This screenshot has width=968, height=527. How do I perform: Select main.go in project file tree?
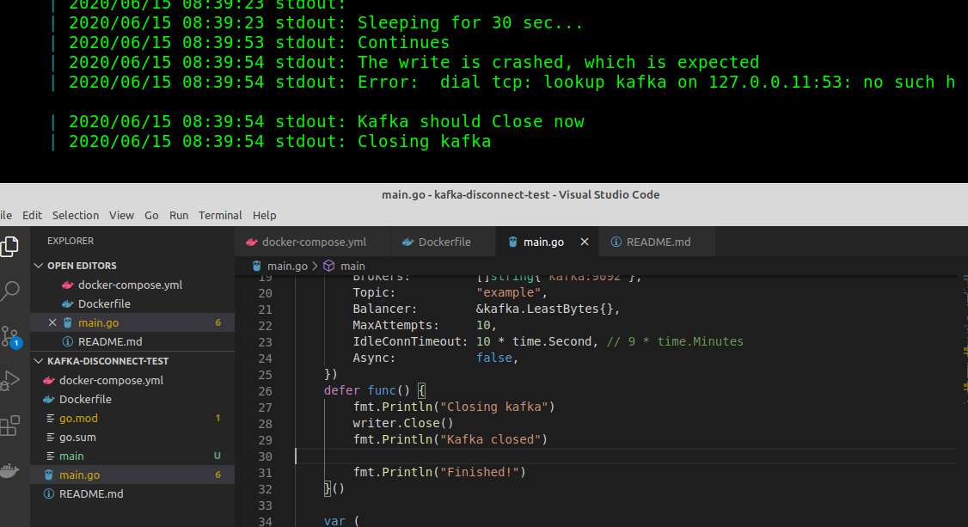coord(79,475)
